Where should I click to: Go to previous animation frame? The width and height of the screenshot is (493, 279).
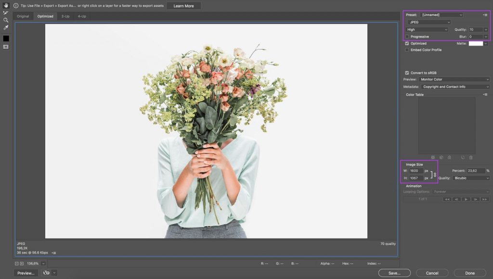(x=456, y=199)
